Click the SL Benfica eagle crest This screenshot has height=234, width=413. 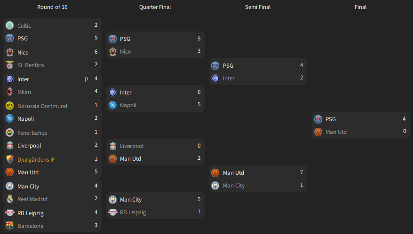[10, 65]
